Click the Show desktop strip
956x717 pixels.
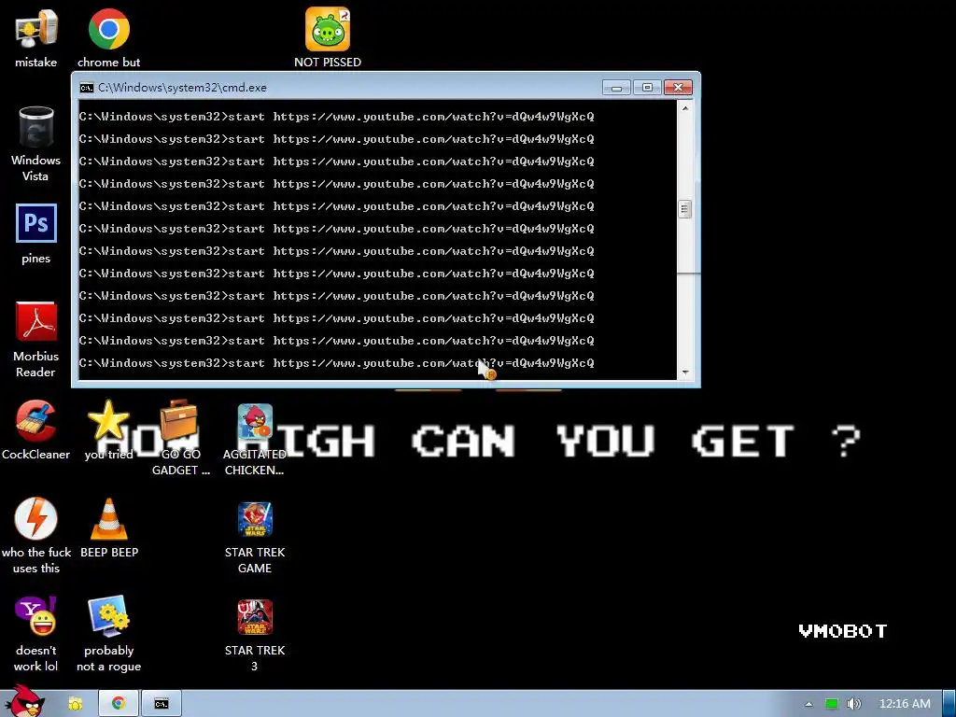click(949, 704)
